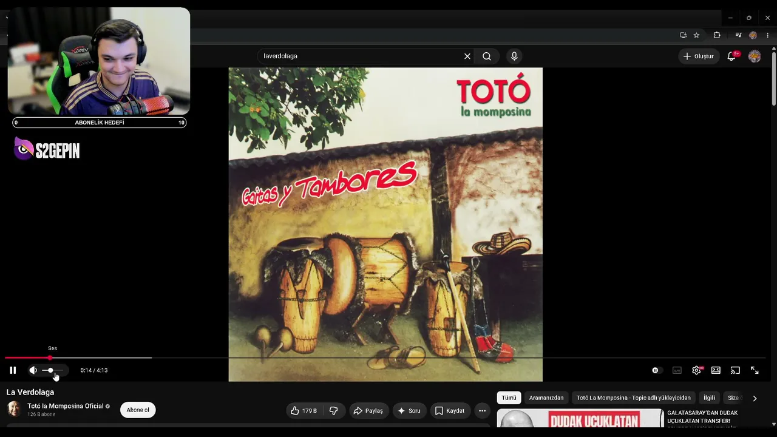
Task: Open the player settings gear
Action: pyautogui.click(x=696, y=370)
